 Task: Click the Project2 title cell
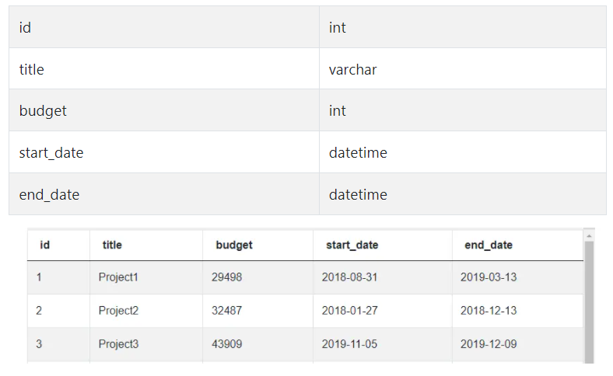pyautogui.click(x=118, y=311)
